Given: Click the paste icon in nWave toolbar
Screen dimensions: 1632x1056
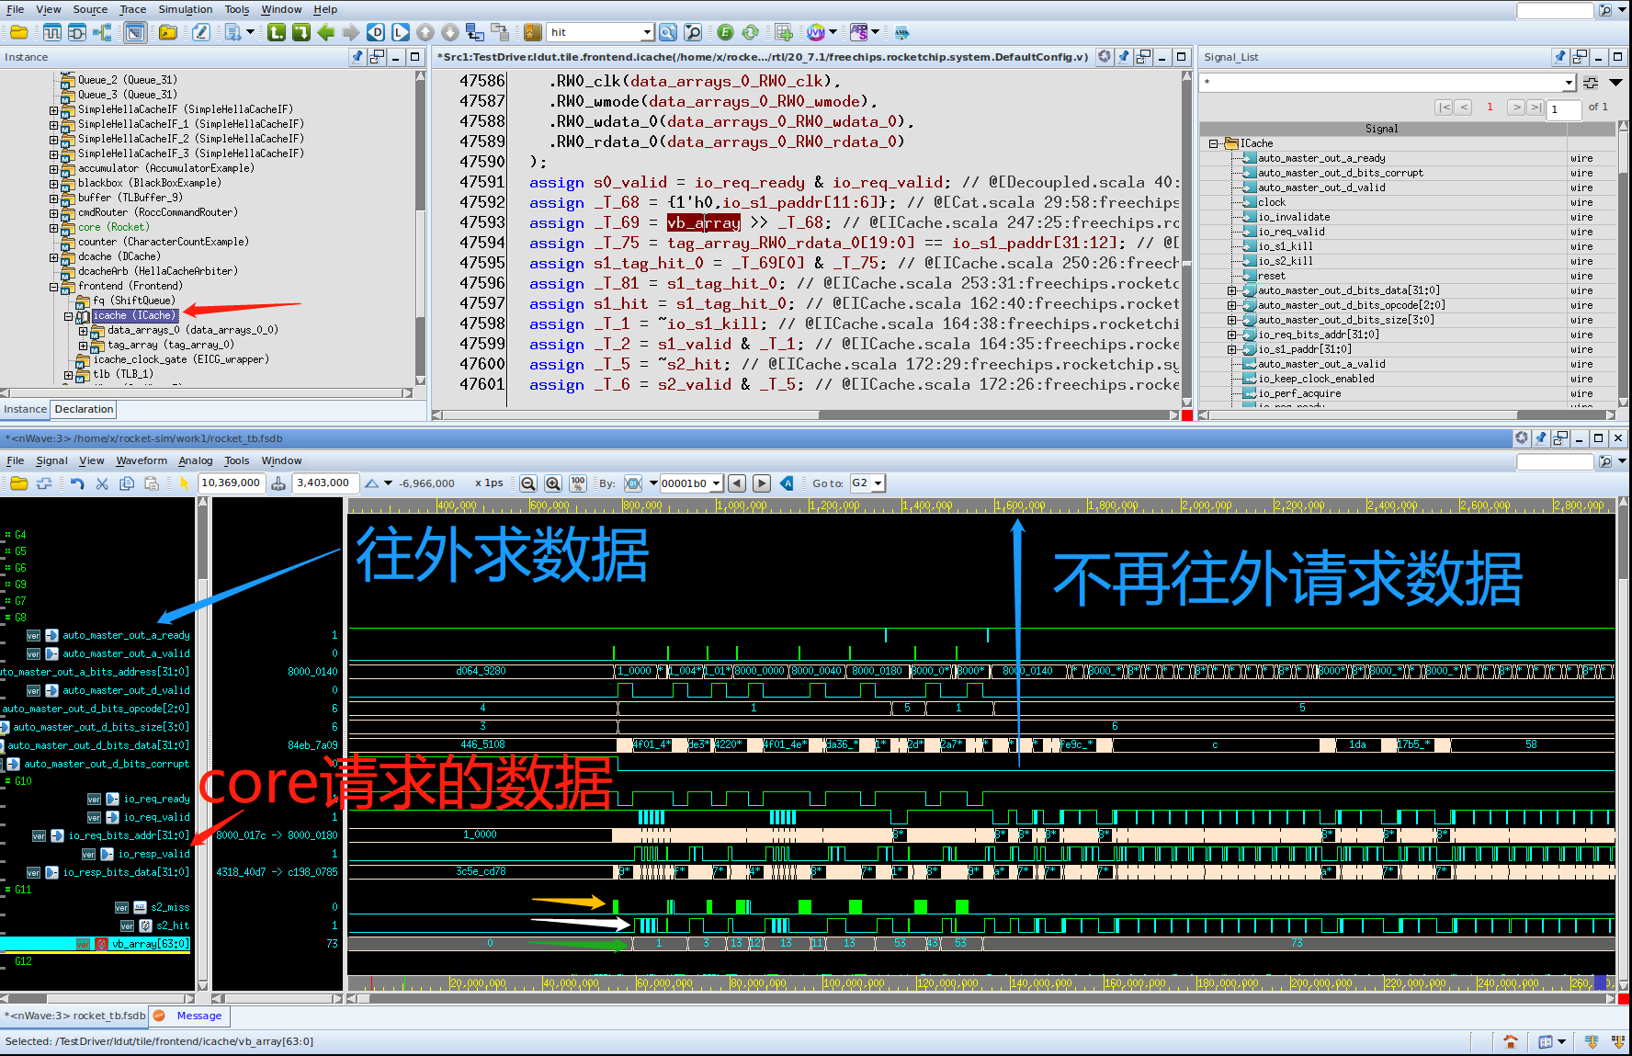Looking at the screenshot, I should (152, 483).
